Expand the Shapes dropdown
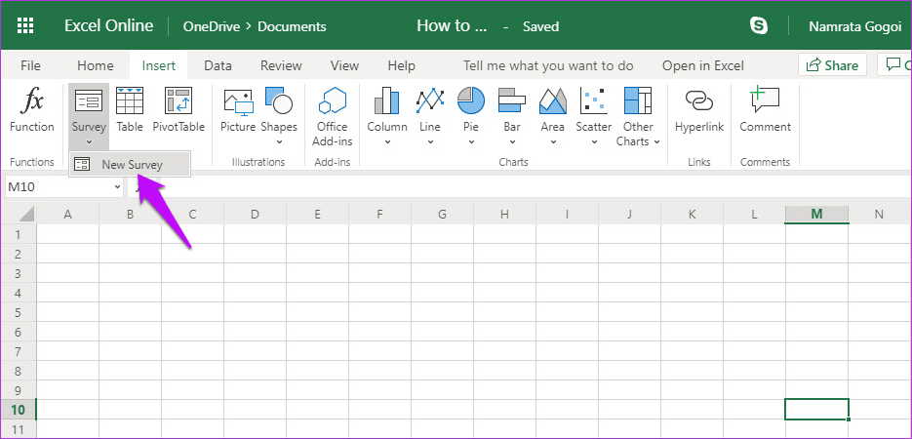 pyautogui.click(x=279, y=141)
